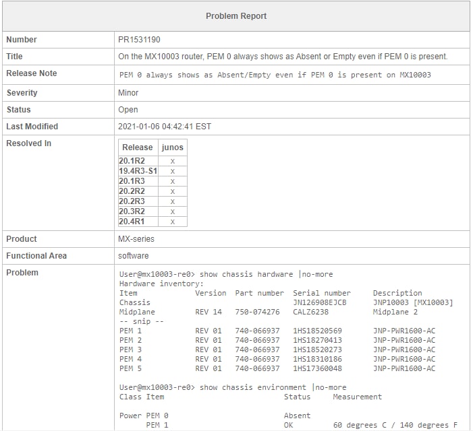Image resolution: width=473 pixels, height=431 pixels.
Task: Select PEM 2 serial 1HS18270413
Action: click(317, 340)
